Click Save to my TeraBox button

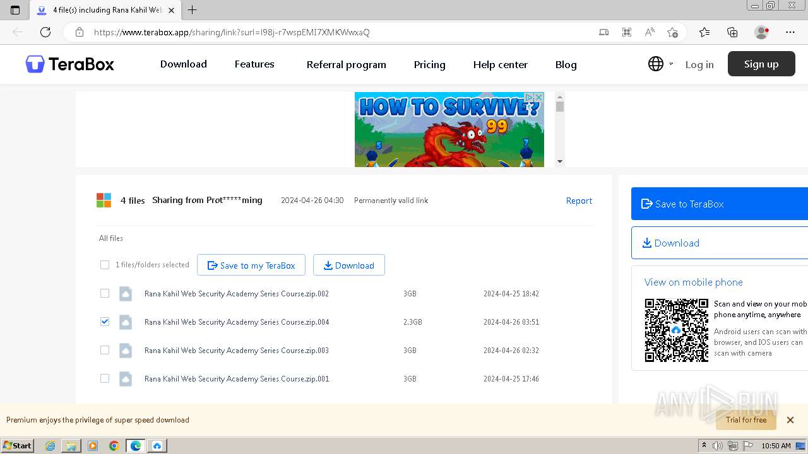(251, 265)
